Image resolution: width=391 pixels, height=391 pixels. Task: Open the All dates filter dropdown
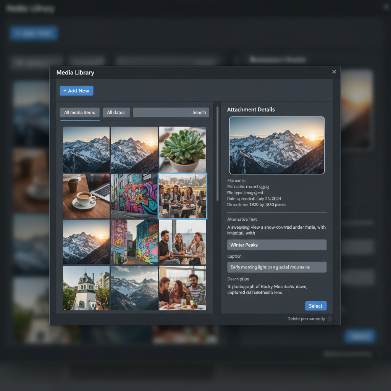(x=116, y=112)
